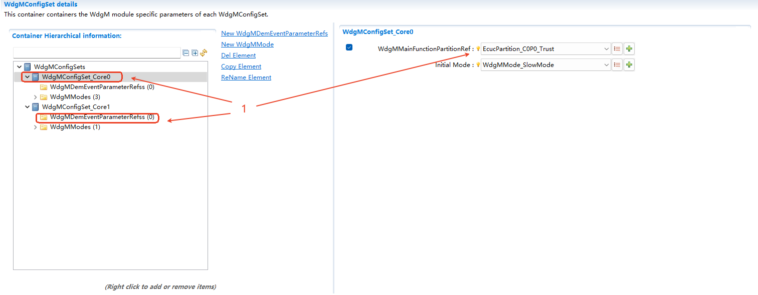The width and height of the screenshot is (758, 295).
Task: Click lightbulb hint next to Initial Mode
Action: tap(478, 65)
